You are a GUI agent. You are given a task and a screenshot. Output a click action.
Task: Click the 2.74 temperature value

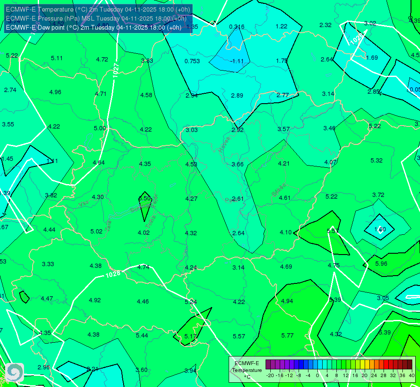(10, 90)
